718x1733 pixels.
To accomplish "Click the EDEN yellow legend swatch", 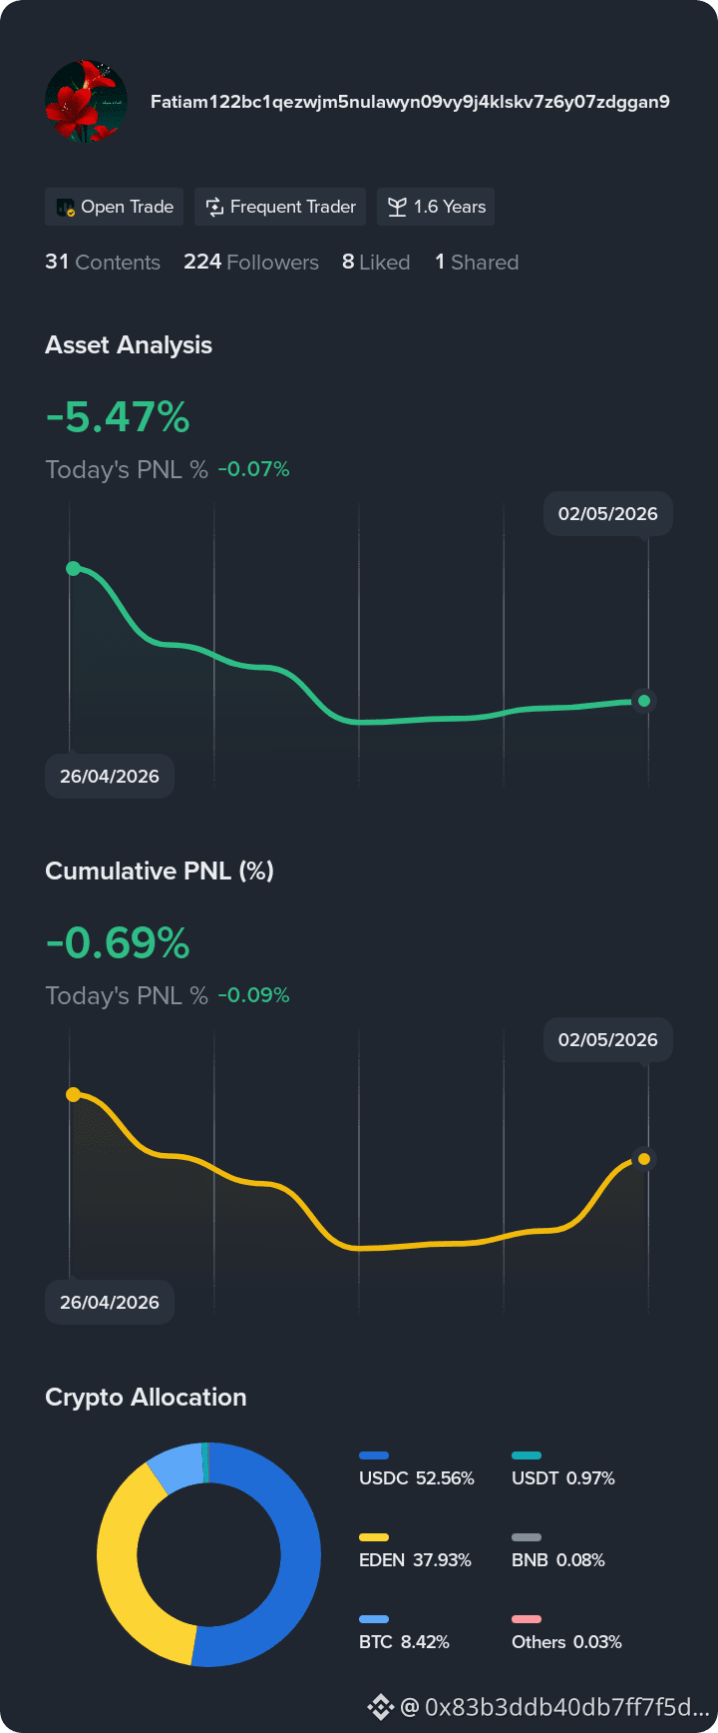I will pos(374,1537).
